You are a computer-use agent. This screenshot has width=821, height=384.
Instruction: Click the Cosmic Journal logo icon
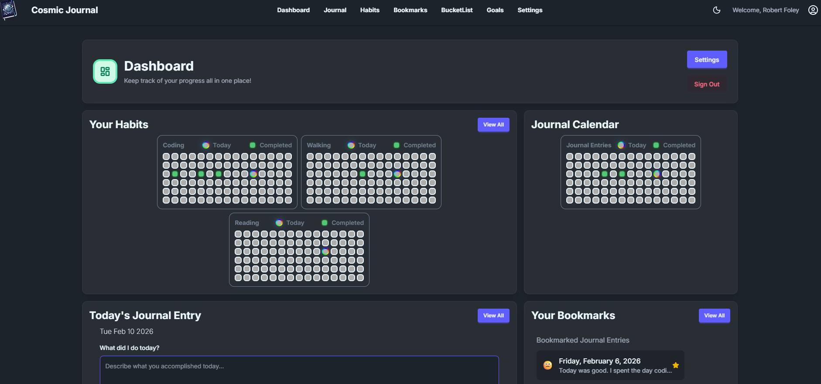9,10
